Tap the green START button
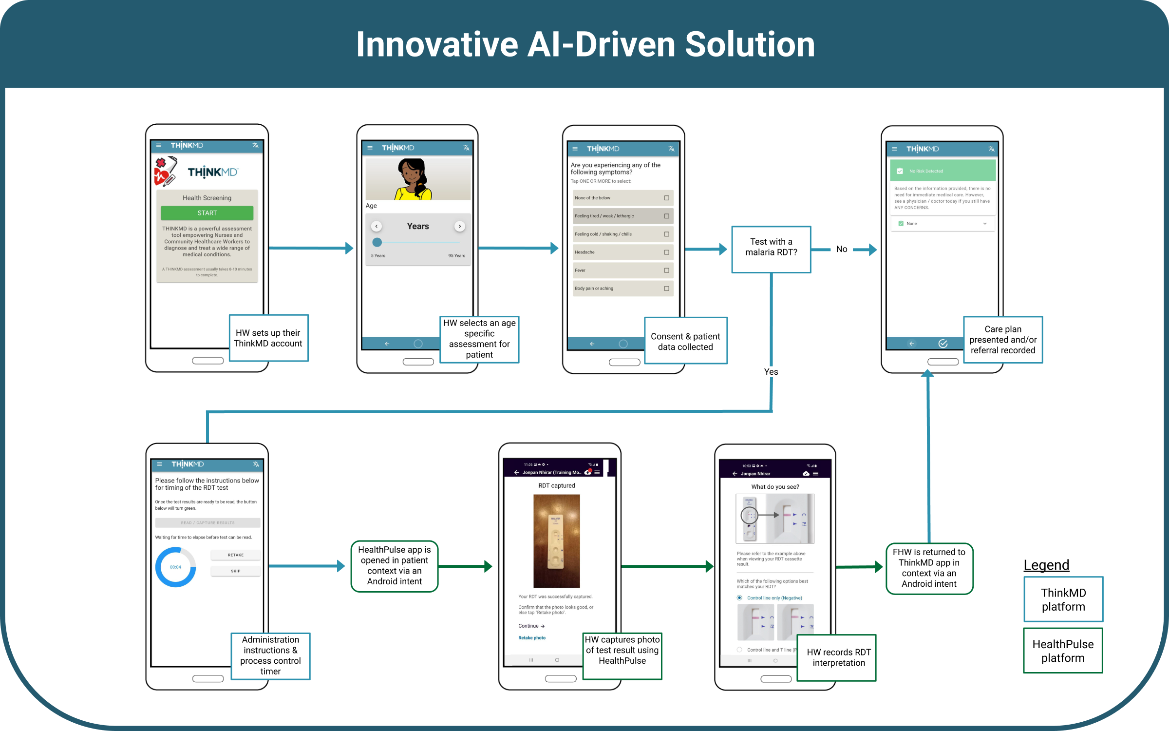The height and width of the screenshot is (731, 1169). pyautogui.click(x=207, y=213)
